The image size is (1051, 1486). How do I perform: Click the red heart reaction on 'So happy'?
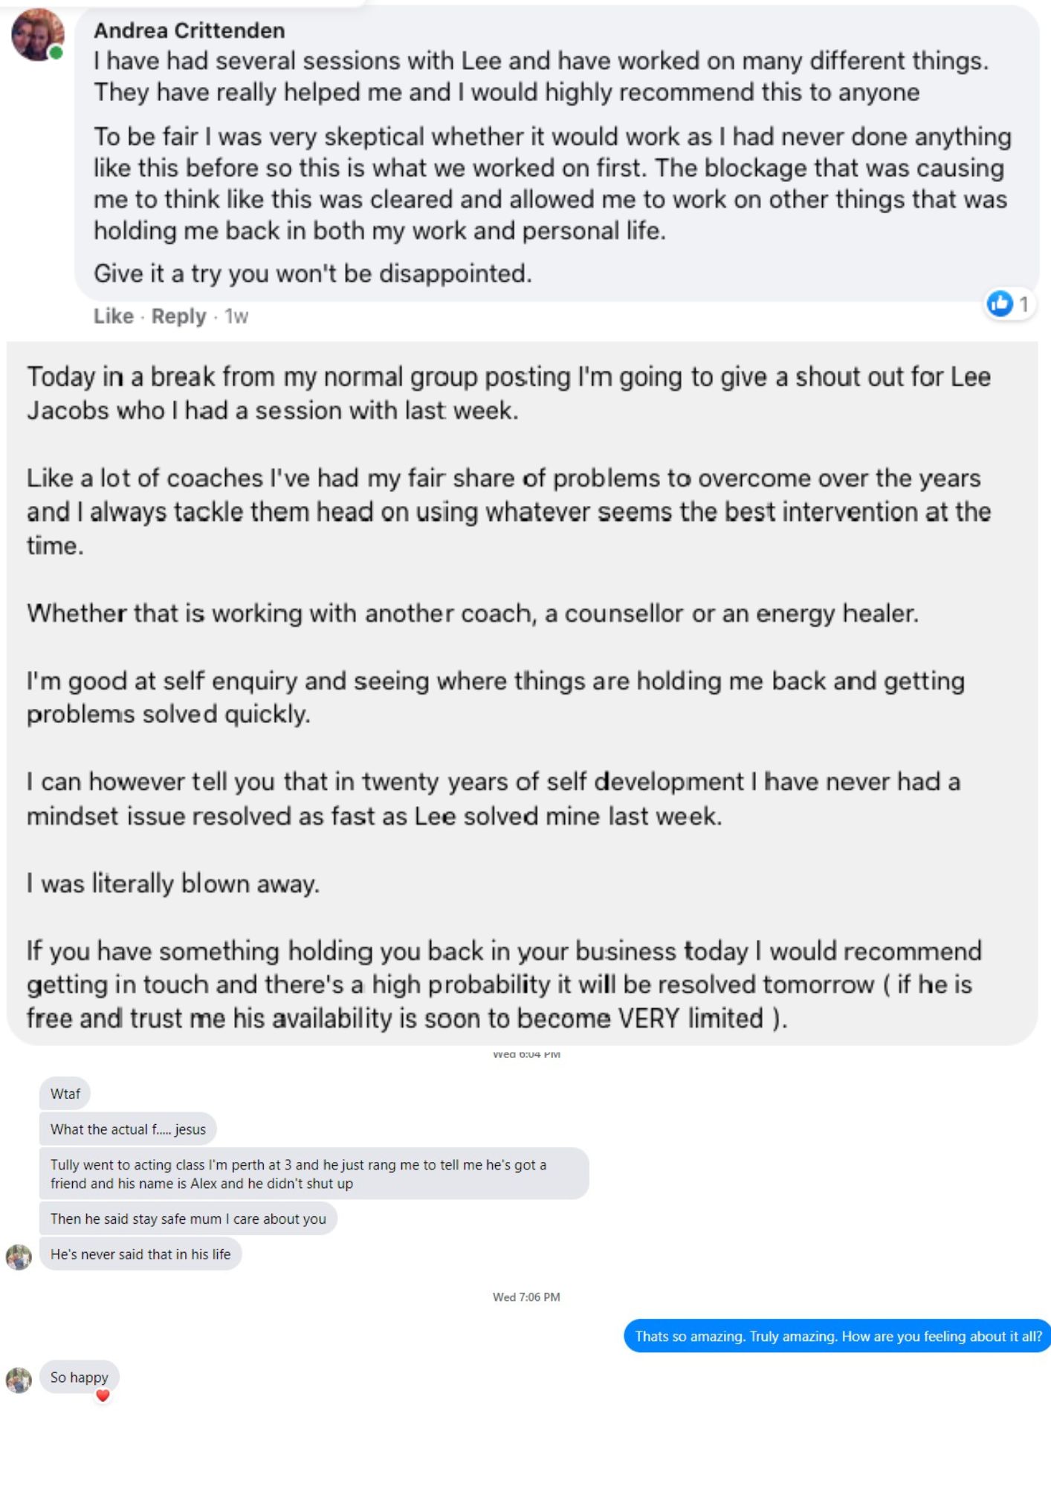103,1395
